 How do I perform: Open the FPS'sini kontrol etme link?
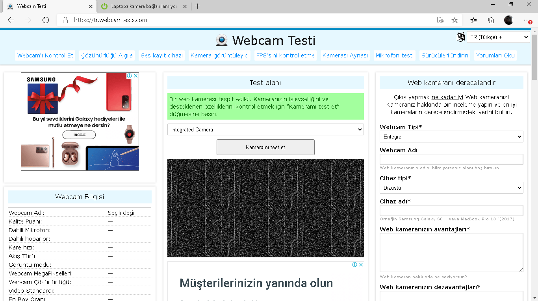(286, 55)
